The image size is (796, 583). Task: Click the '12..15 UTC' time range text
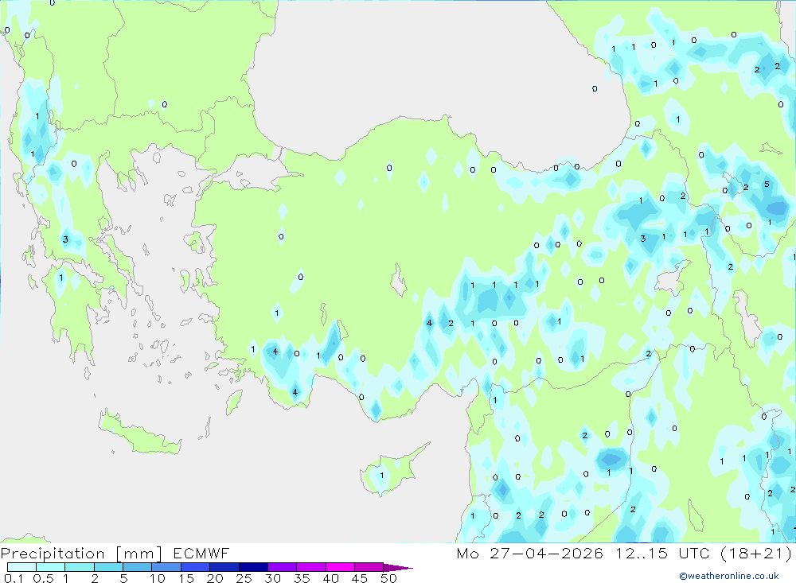point(662,553)
